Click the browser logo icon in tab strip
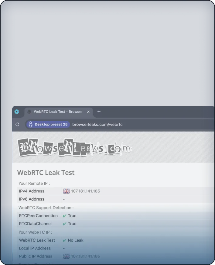This screenshot has height=265, width=215. click(17, 112)
